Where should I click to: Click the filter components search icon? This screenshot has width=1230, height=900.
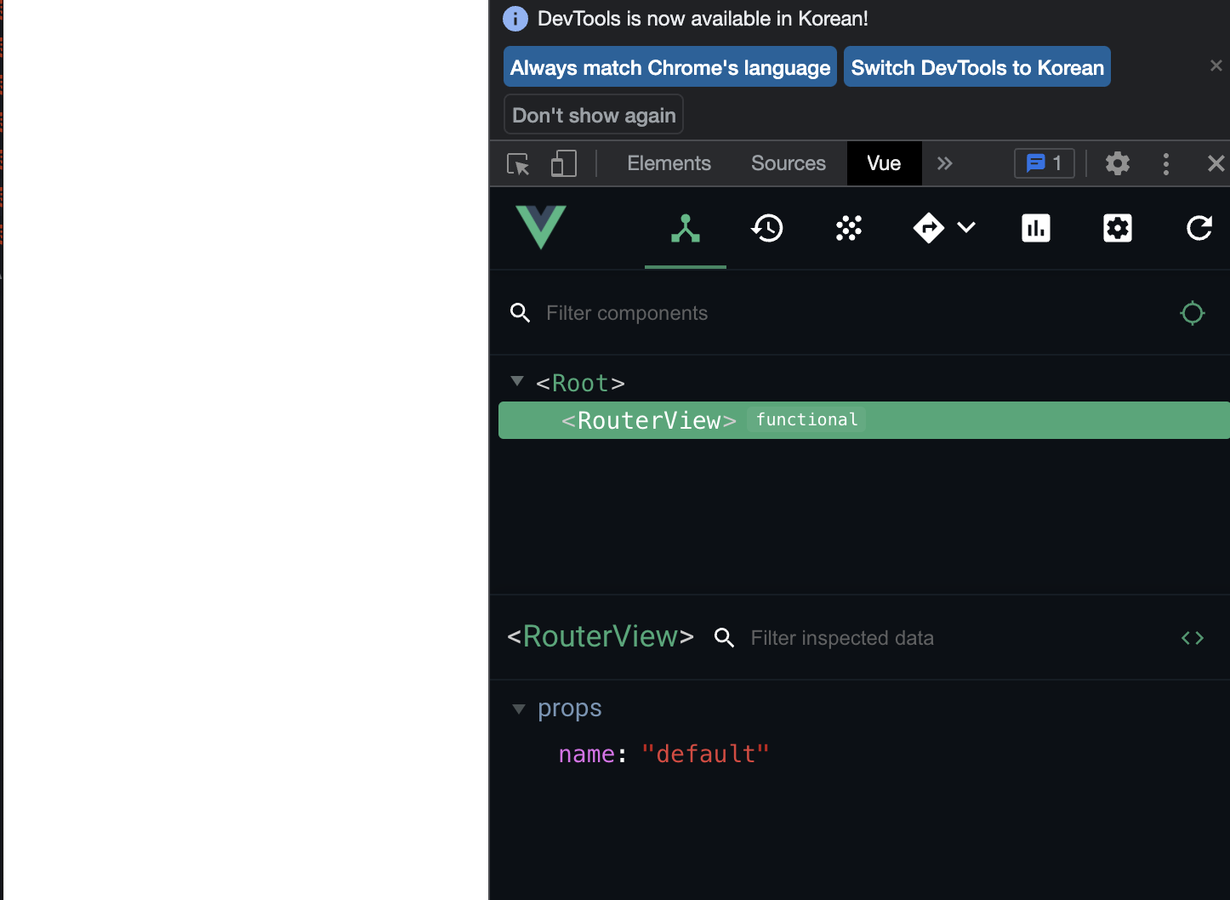pos(521,313)
